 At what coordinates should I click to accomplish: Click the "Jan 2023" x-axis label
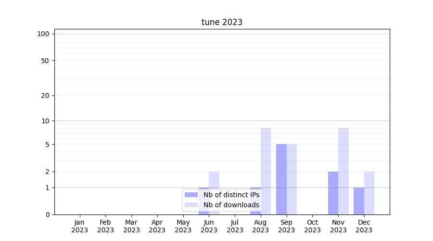point(80,226)
